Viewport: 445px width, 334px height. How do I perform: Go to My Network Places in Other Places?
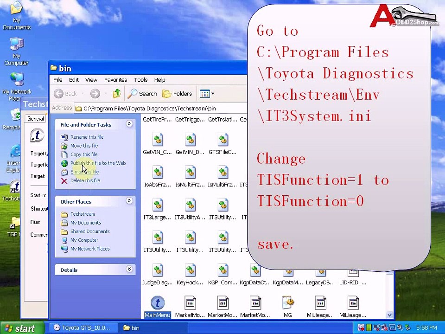pyautogui.click(x=90, y=249)
